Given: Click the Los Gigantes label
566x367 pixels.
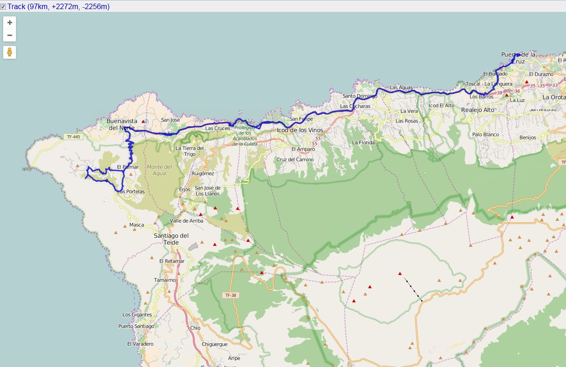Looking at the screenshot, I should [x=137, y=315].
